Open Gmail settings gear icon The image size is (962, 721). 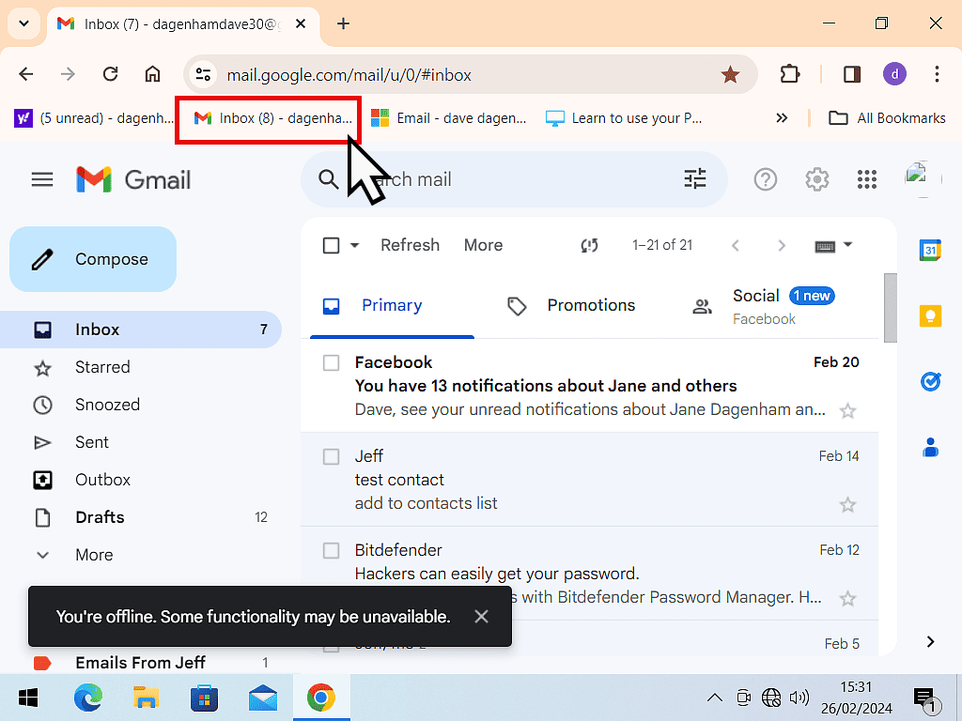pyautogui.click(x=816, y=179)
